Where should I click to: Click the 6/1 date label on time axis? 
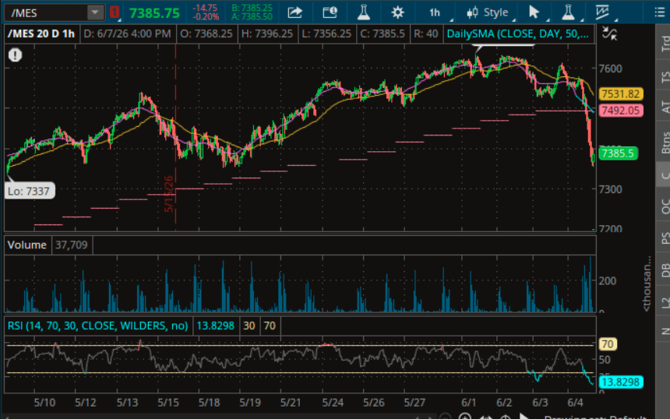[468, 403]
